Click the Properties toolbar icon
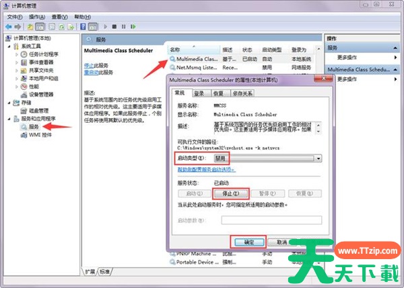404x288 pixels. 52,27
